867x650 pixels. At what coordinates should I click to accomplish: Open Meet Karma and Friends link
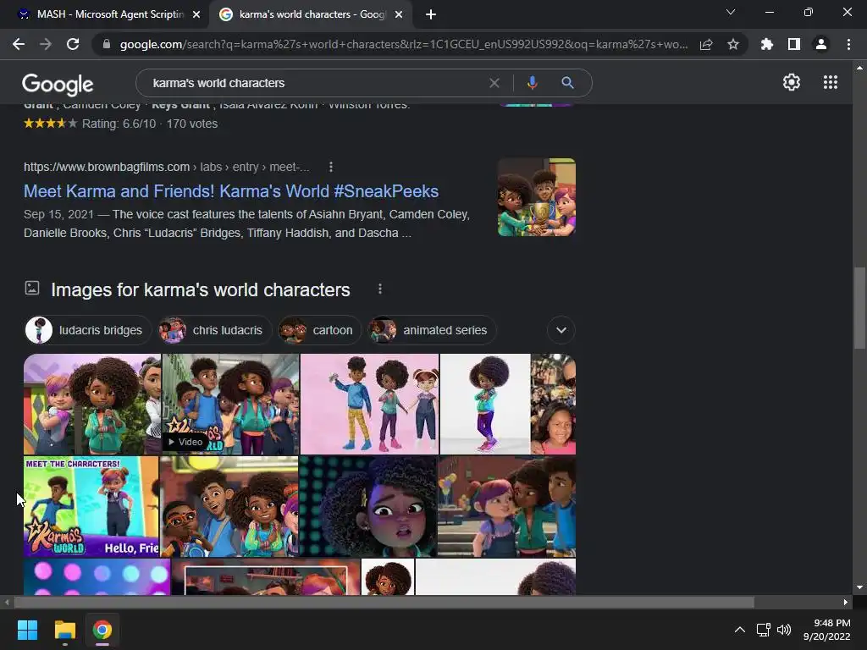pyautogui.click(x=231, y=191)
